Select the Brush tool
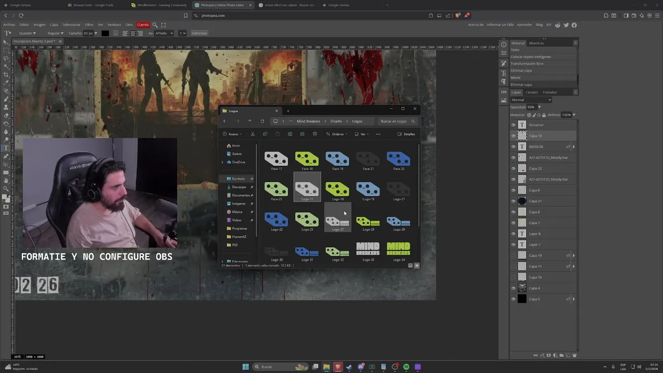This screenshot has width=663, height=373. (6, 99)
